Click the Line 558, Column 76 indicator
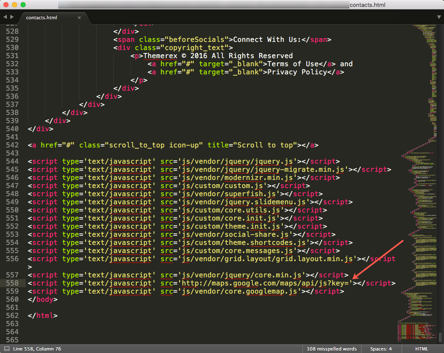 tap(37, 349)
